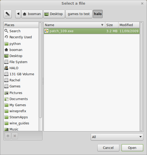Close the Select a file dialog
Image resolution: width=147 pixels, height=155 pixels.
coord(142,3)
